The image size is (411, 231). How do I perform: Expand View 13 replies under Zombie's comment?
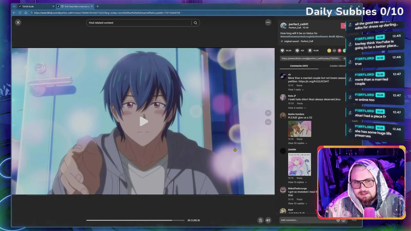point(298,182)
